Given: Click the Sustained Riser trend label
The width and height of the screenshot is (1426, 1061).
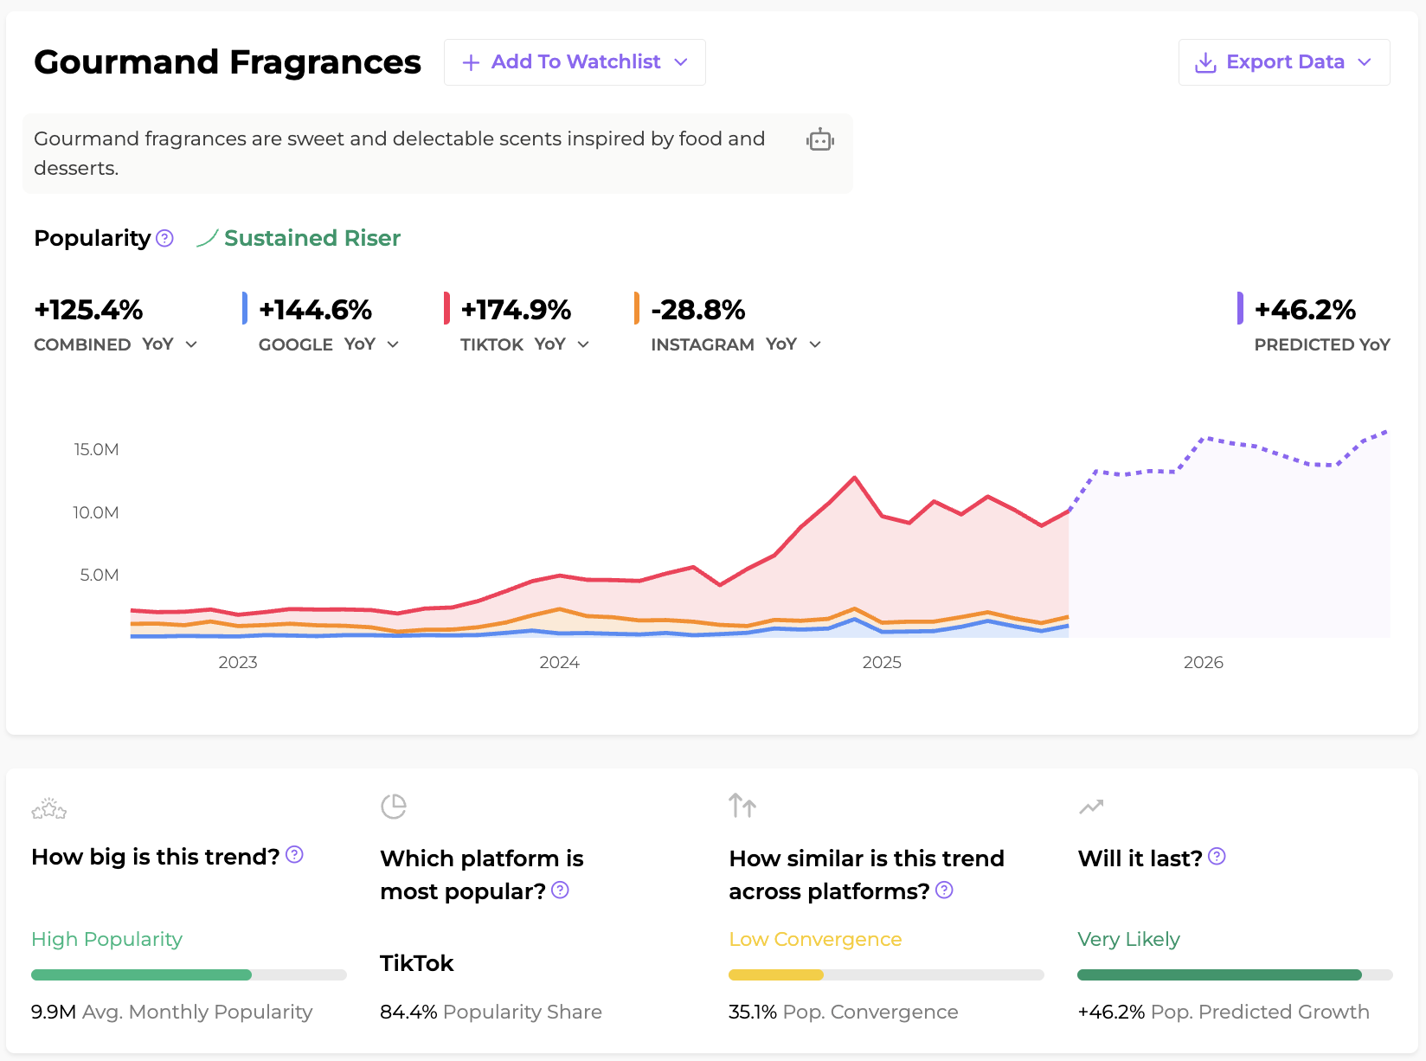Looking at the screenshot, I should tap(312, 238).
